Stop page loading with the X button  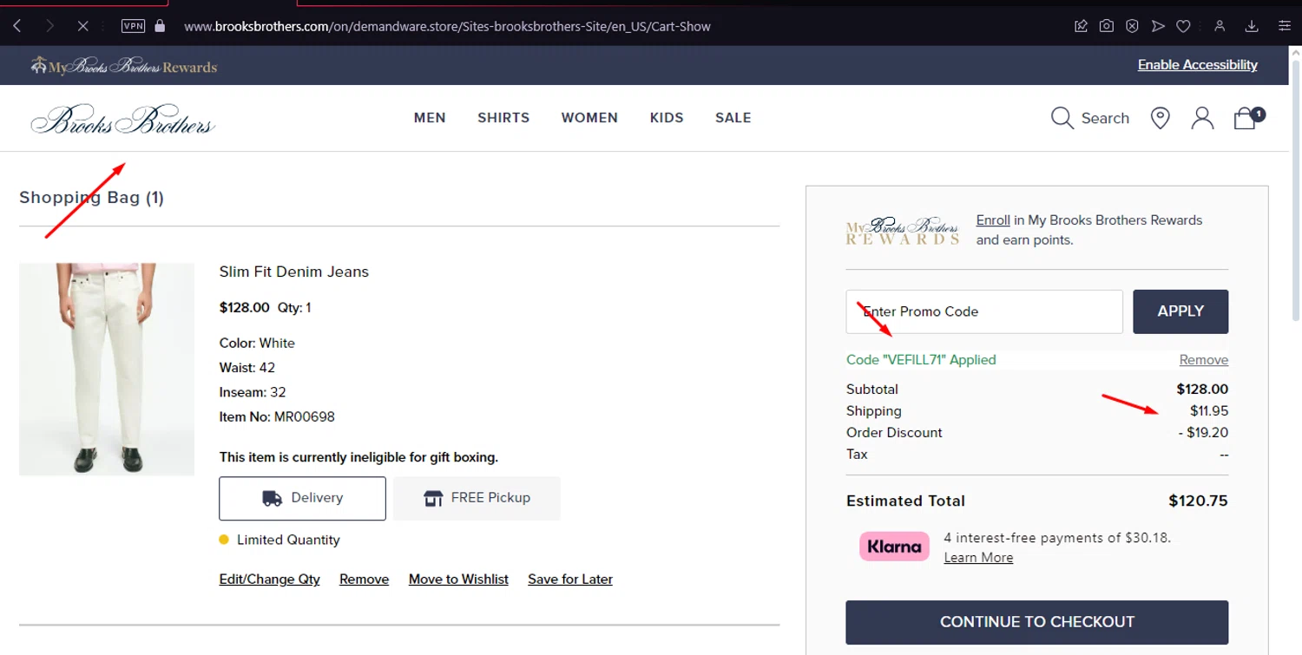pos(82,26)
